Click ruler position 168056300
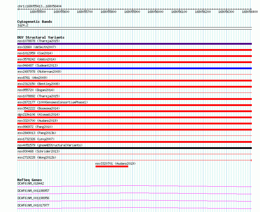260x212 pixels. tap(226, 12)
